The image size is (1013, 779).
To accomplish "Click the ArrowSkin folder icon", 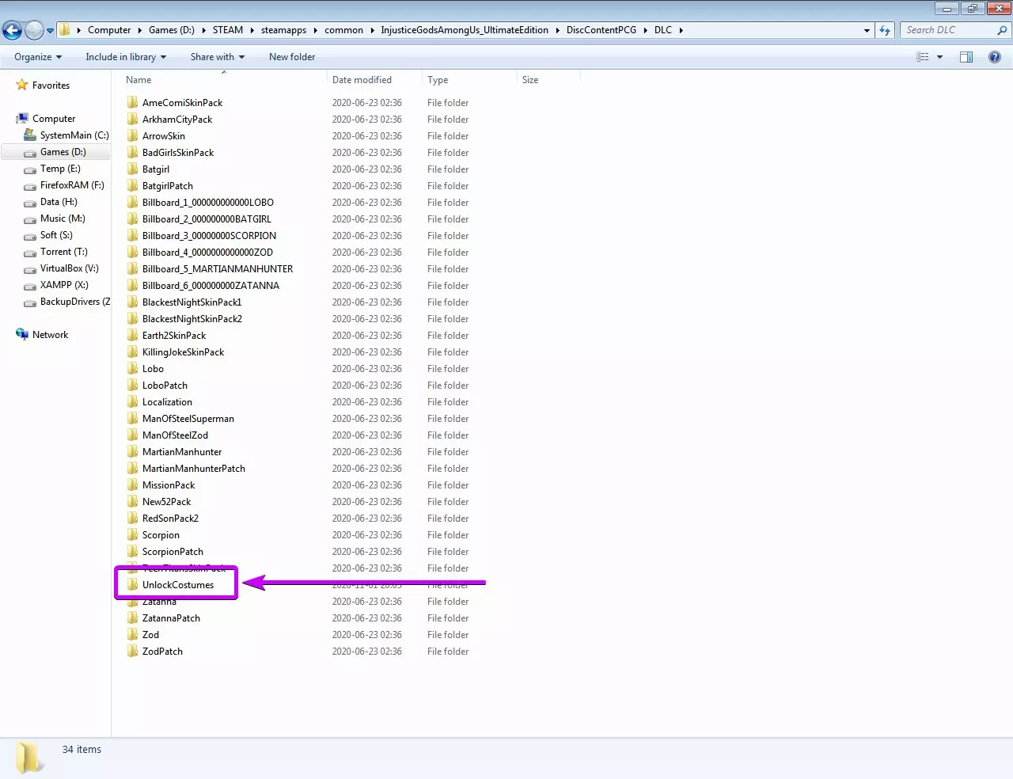I will (132, 136).
